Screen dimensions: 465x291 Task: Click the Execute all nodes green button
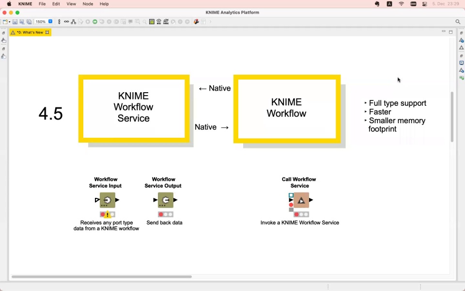[95, 22]
